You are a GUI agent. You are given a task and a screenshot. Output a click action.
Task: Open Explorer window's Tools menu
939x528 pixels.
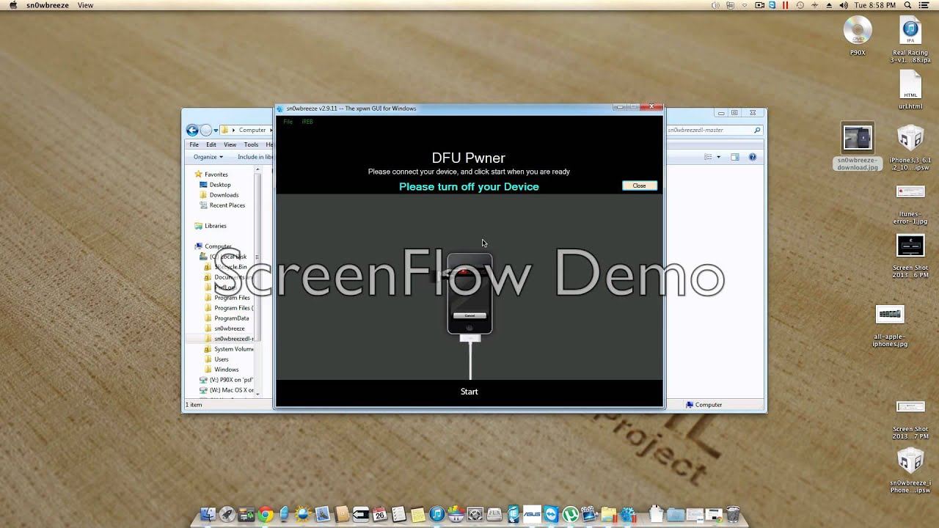click(251, 144)
